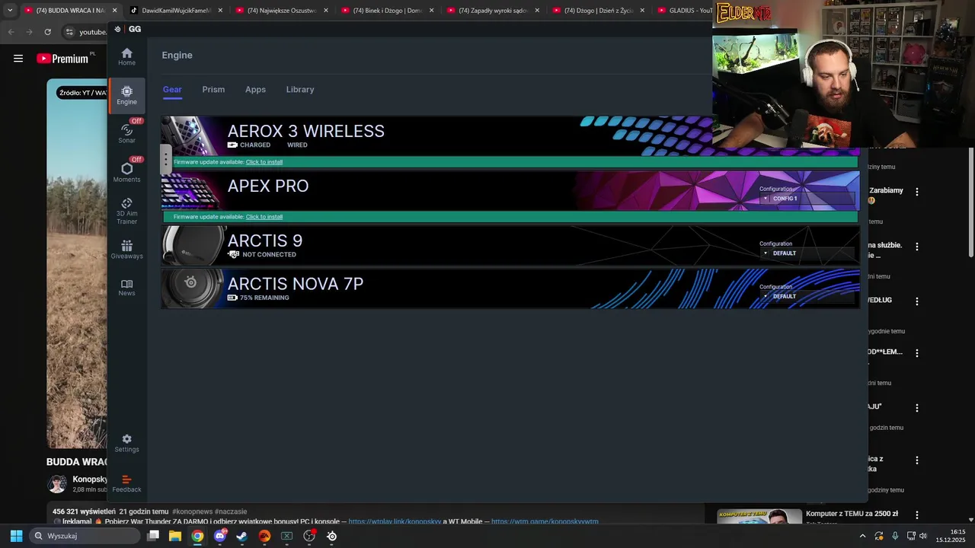Click the #konopnews hashtag
This screenshot has width=975, height=548.
point(191,511)
